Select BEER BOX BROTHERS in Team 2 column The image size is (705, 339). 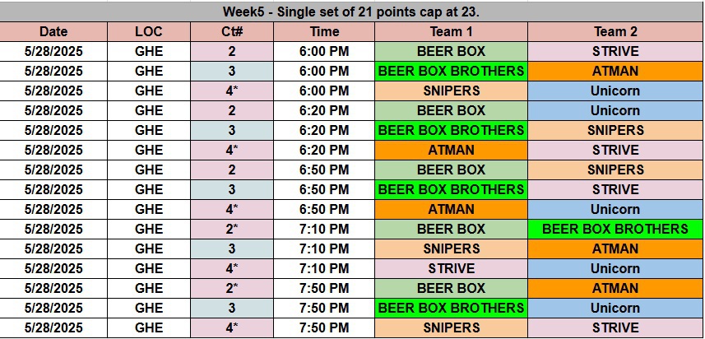tap(615, 229)
